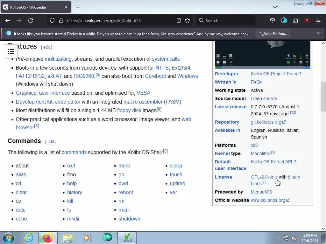The height and width of the screenshot is (244, 326).
Task: Bookmark this page with the star icon
Action: 188,20
